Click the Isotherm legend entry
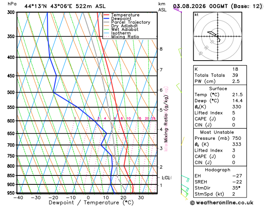Image resolution: width=266 pixels, height=206 pixels. click(121, 33)
